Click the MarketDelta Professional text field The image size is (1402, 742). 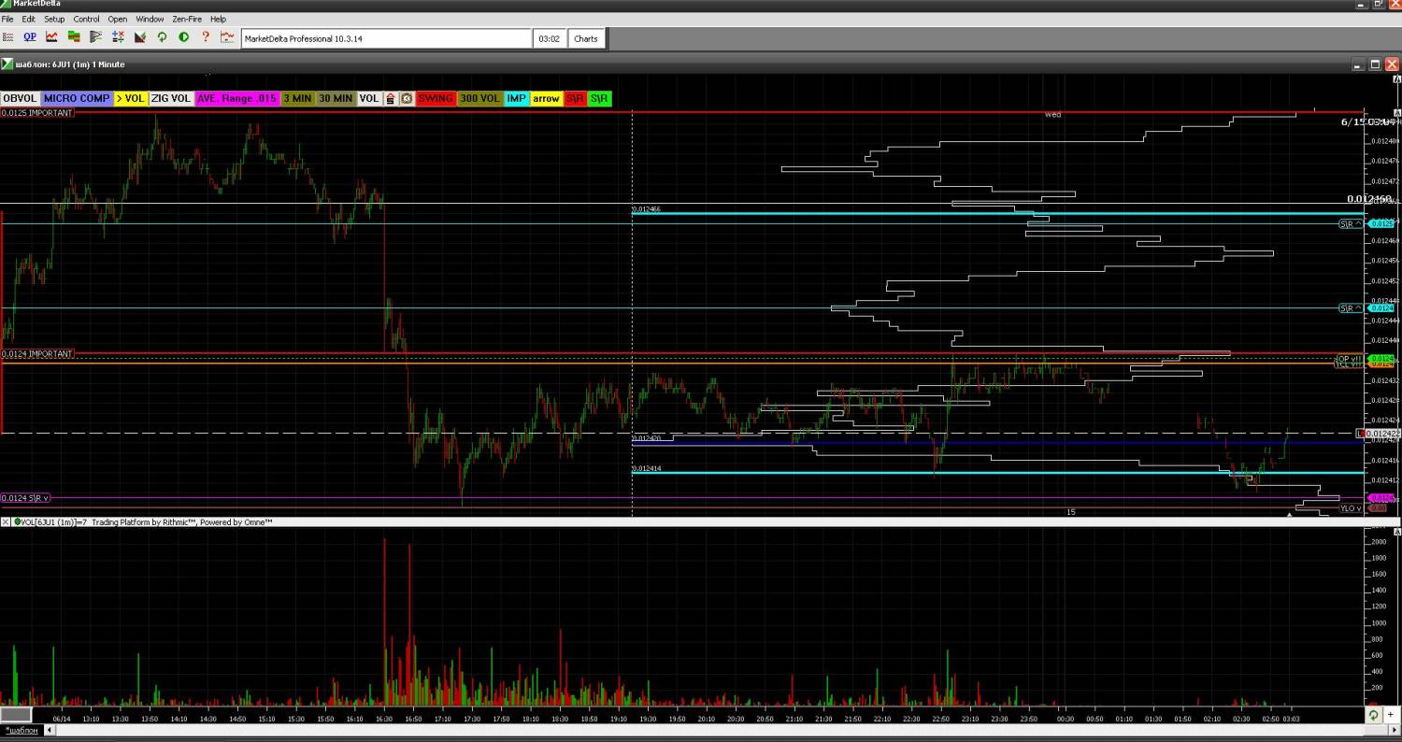coord(387,38)
